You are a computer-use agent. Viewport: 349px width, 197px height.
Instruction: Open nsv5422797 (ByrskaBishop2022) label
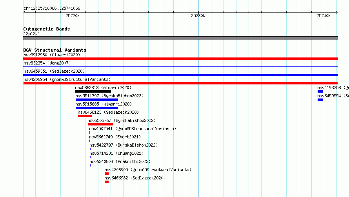point(124,145)
